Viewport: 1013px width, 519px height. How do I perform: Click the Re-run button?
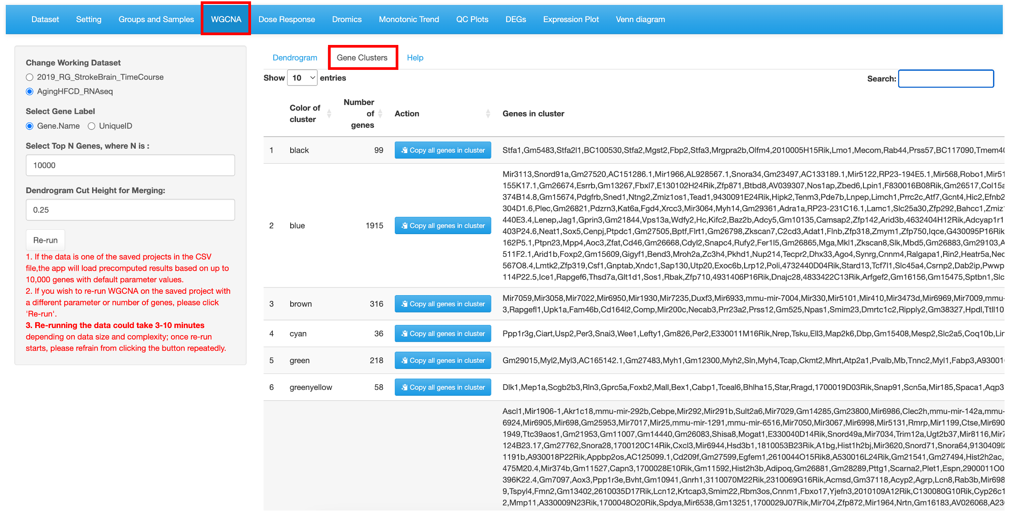[x=45, y=240]
